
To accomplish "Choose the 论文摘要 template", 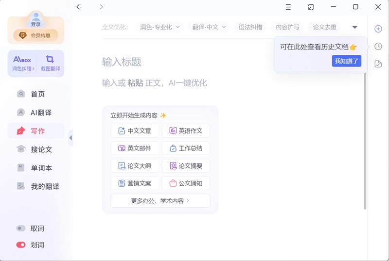I will click(x=186, y=165).
